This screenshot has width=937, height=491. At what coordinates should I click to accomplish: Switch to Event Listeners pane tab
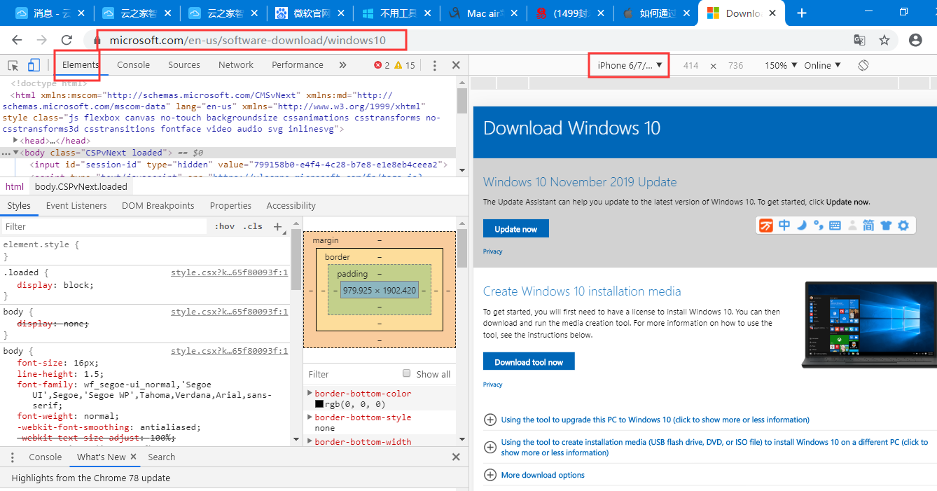(76, 206)
